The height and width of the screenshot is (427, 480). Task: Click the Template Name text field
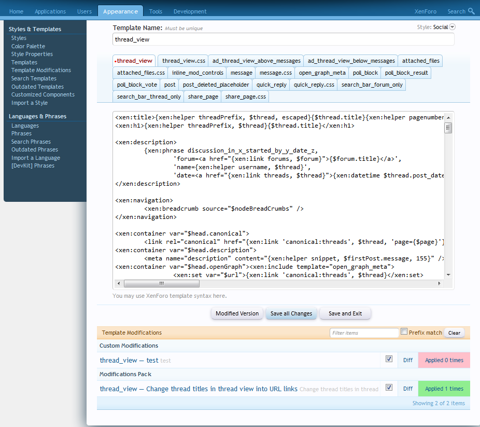[x=283, y=39]
